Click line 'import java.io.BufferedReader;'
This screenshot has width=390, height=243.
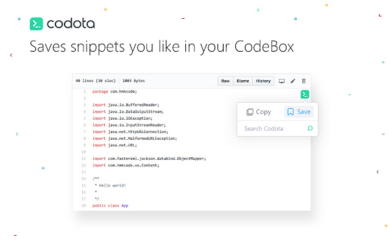pos(126,105)
